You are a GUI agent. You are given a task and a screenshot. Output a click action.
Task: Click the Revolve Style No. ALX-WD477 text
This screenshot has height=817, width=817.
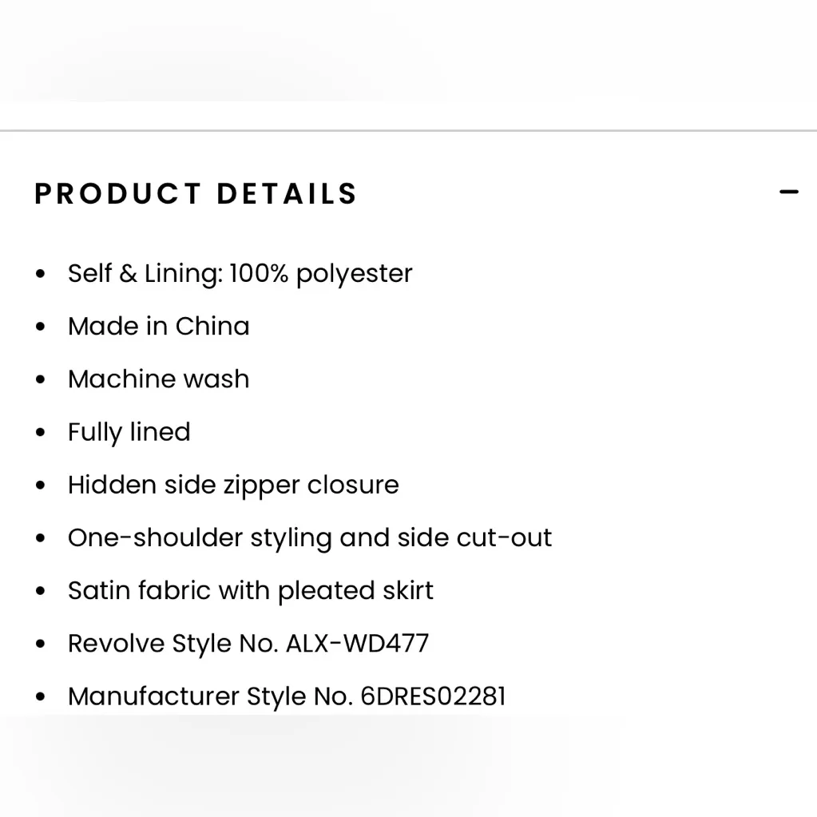pyautogui.click(x=248, y=643)
